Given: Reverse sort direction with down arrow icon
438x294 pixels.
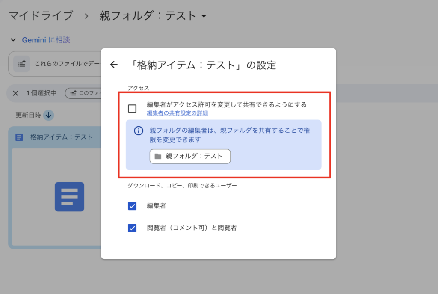Looking at the screenshot, I should (x=48, y=115).
